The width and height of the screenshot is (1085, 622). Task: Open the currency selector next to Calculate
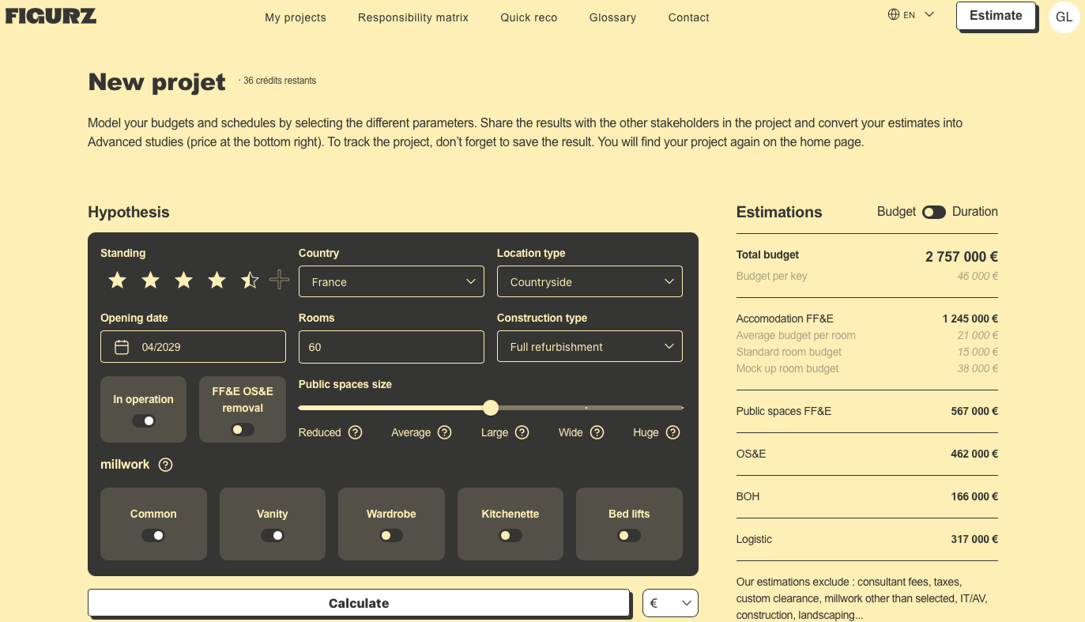669,602
